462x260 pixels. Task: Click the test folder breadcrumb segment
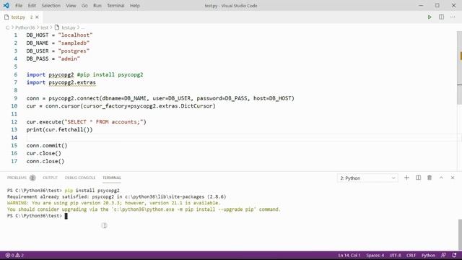click(45, 27)
